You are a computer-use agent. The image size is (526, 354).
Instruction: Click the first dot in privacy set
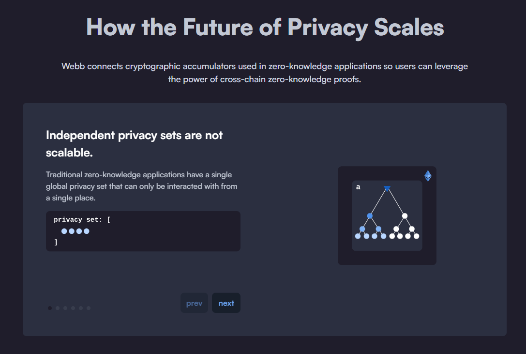64,231
